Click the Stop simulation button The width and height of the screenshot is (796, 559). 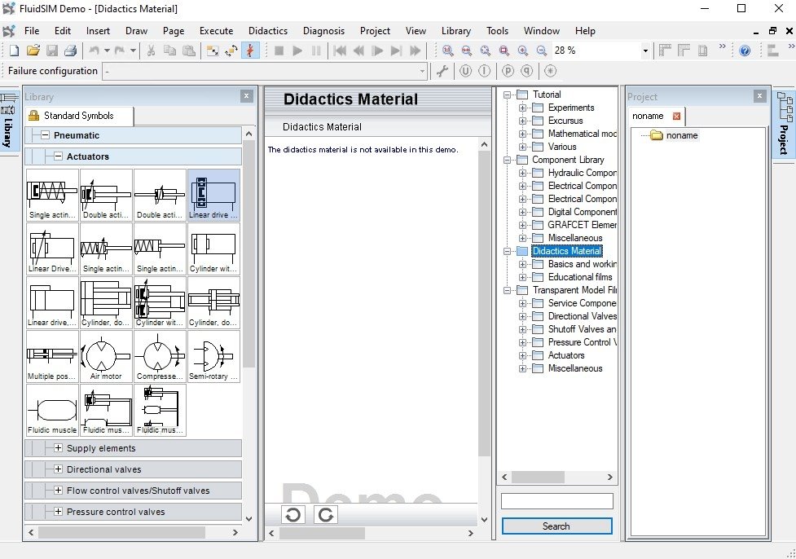coord(279,51)
